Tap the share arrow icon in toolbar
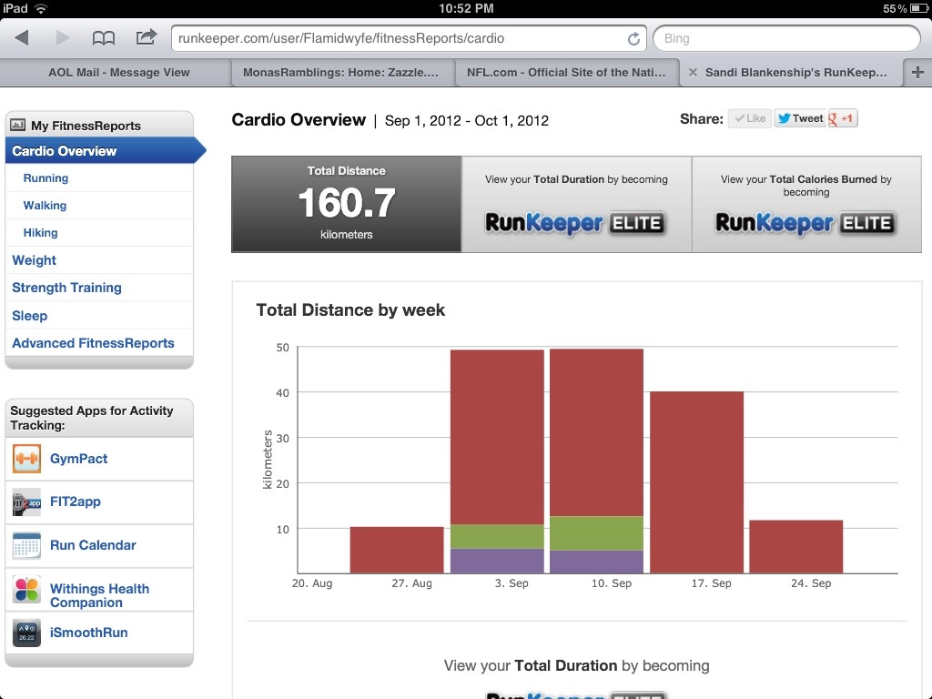 tap(146, 38)
